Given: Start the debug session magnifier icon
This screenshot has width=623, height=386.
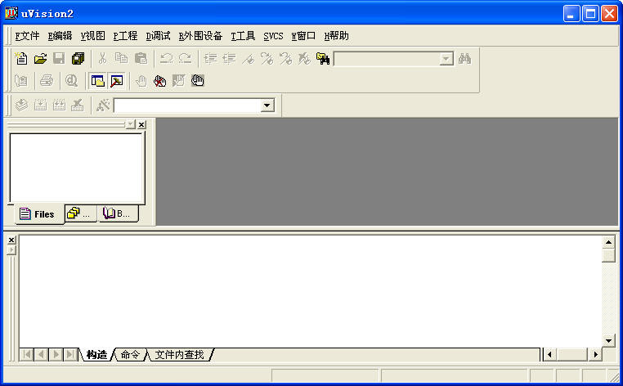Looking at the screenshot, I should 71,81.
